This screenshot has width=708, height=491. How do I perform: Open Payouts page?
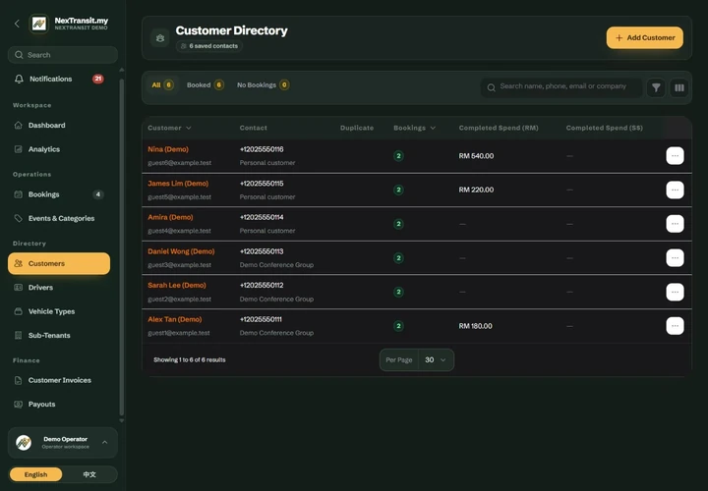click(x=59, y=404)
